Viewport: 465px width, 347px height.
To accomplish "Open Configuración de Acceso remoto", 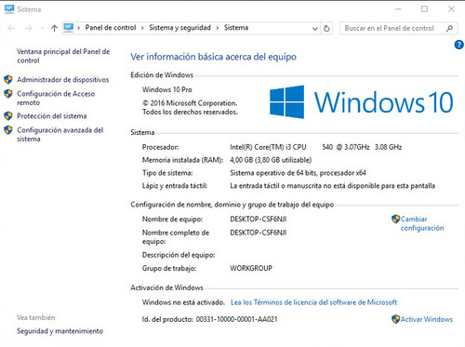I will click(x=56, y=98).
